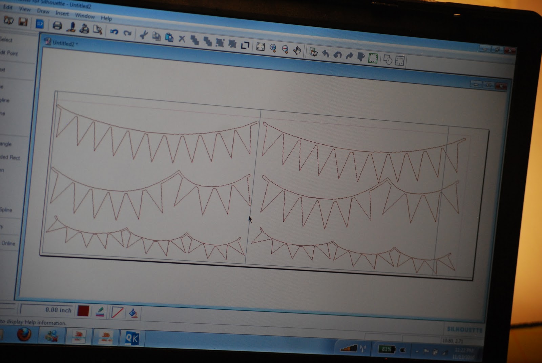Click the signal strength bars in the tray

click(x=349, y=348)
